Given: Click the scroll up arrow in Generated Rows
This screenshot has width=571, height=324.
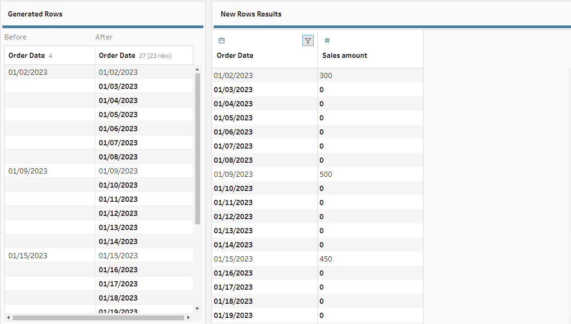Looking at the screenshot, I should [197, 70].
